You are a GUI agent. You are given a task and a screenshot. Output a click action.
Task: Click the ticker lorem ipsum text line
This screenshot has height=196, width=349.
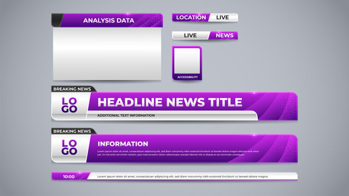point(183,177)
